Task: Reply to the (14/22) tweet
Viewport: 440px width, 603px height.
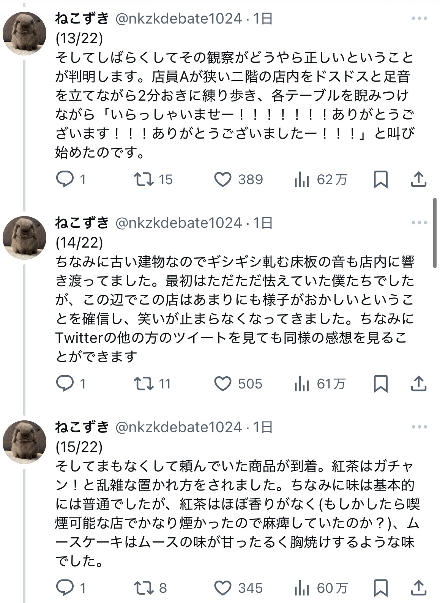Action: click(x=65, y=384)
